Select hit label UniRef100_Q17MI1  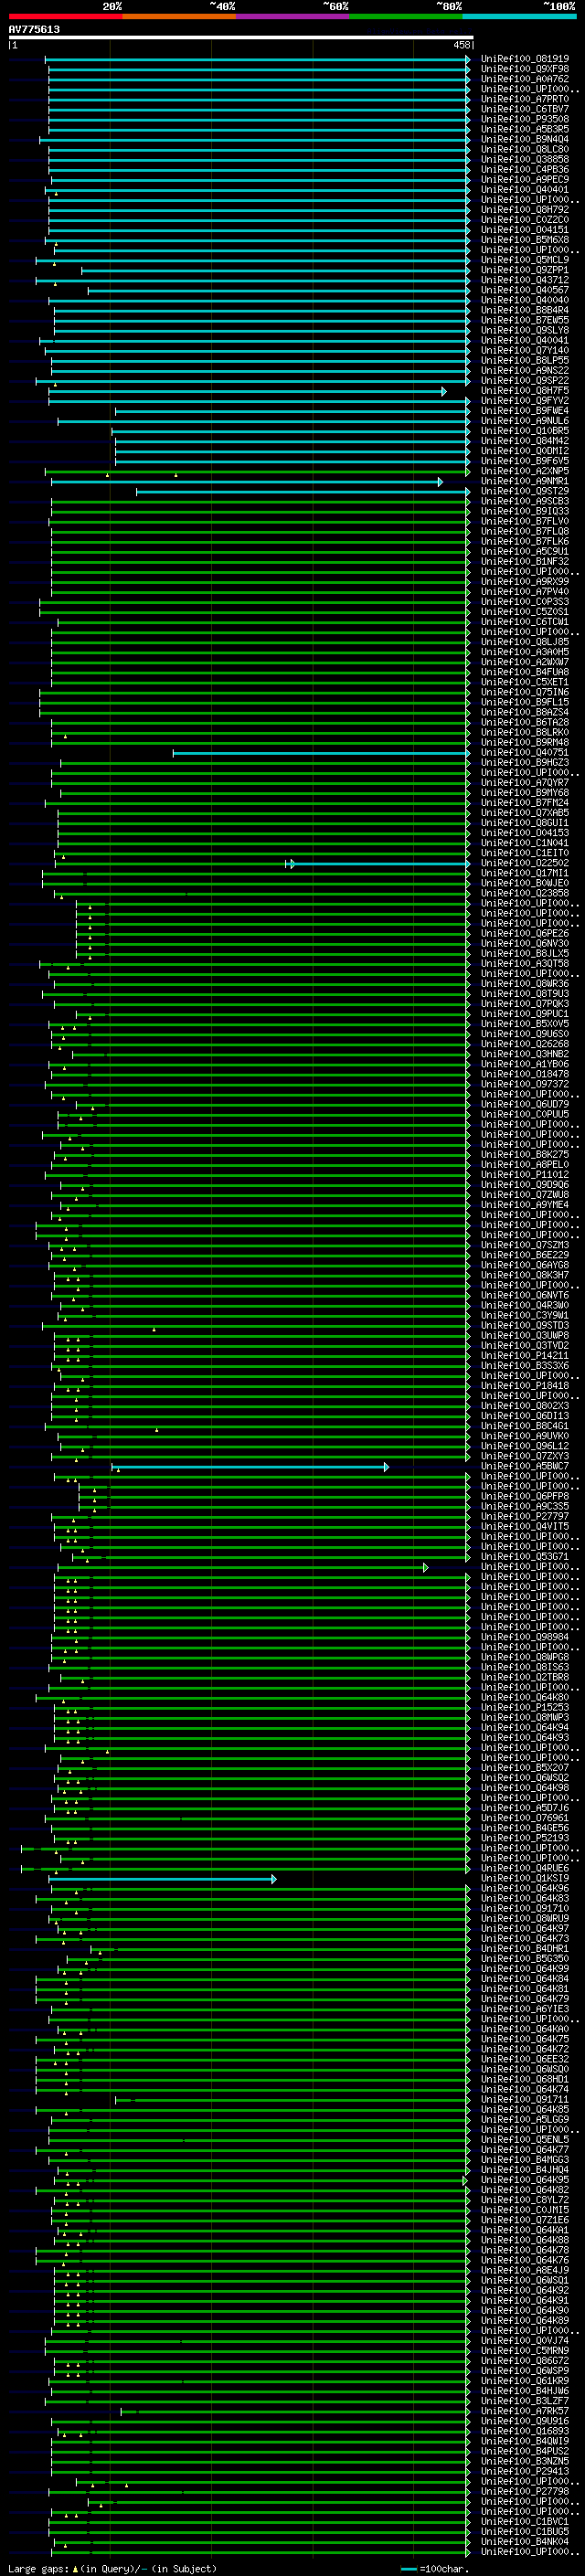(x=525, y=873)
